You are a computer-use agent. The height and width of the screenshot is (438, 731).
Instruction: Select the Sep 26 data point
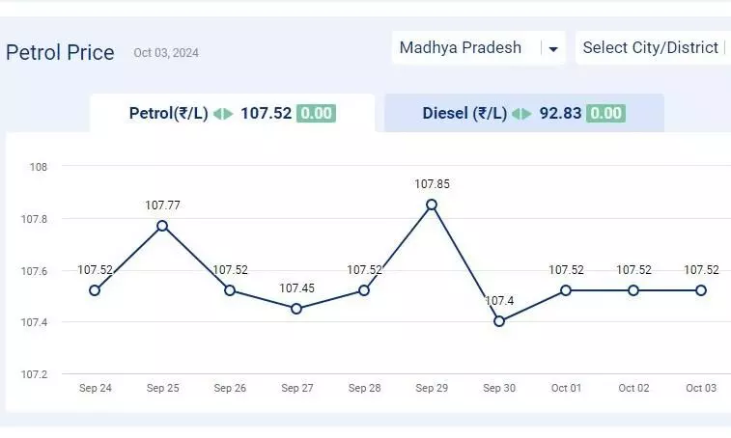coord(230,290)
